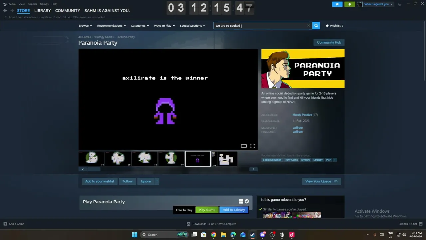Open the account name dropdown
426x240 pixels.
click(378, 4)
